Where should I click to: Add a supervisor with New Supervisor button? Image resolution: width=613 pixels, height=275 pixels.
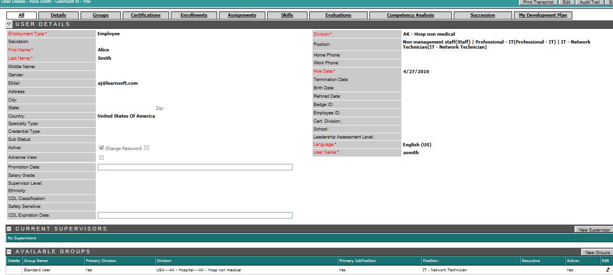[594, 230]
